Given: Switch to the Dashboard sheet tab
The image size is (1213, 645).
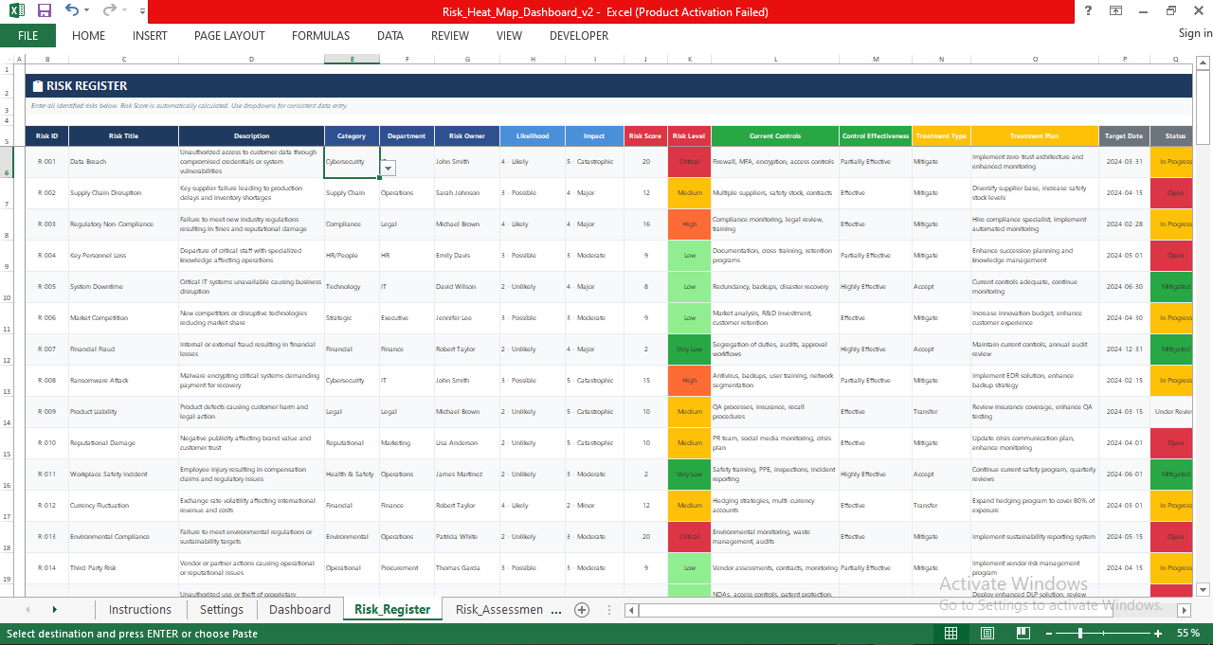Looking at the screenshot, I should tap(299, 610).
